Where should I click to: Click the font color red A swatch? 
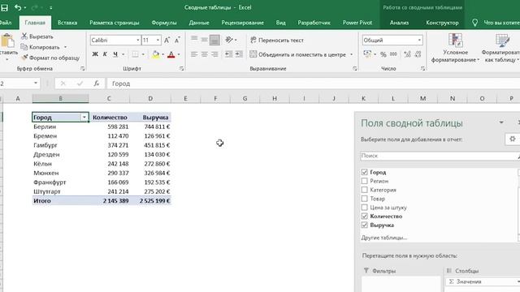point(171,54)
